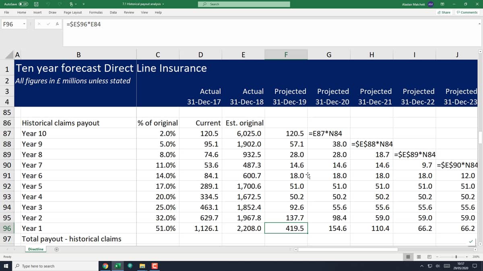
Task: Switch to the View ribbon tab
Action: point(144,12)
